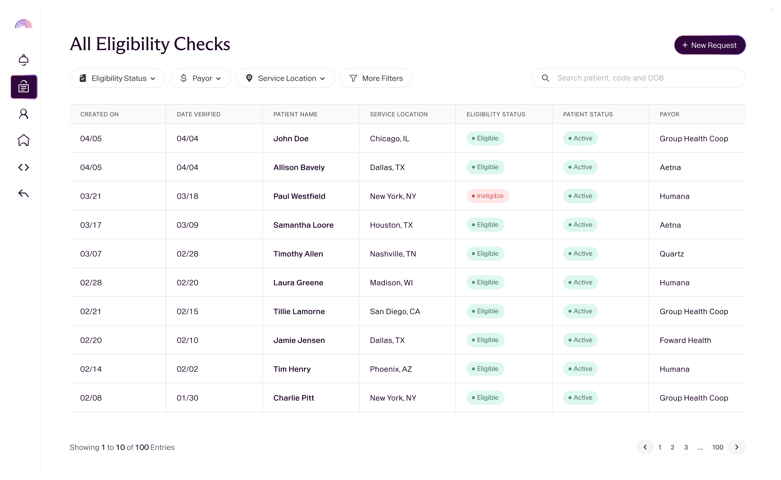Open More Filters
781x480 pixels.
[x=376, y=78]
